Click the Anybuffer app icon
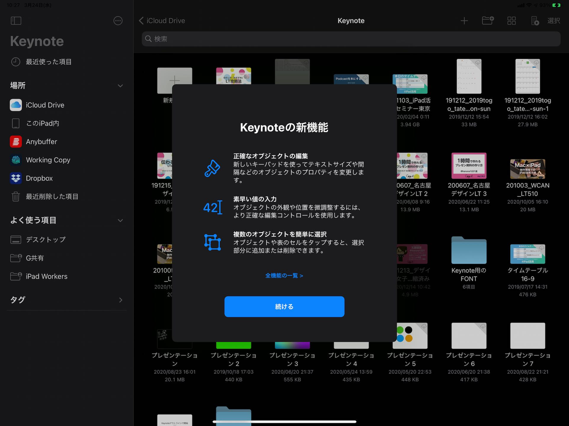This screenshot has height=426, width=569. (x=16, y=142)
